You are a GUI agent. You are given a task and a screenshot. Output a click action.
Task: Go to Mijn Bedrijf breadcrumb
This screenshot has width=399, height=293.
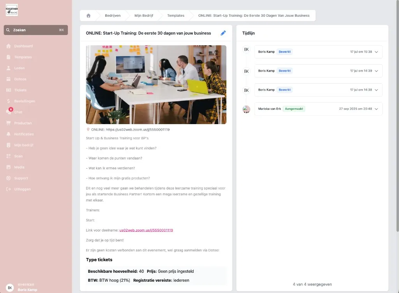144,16
